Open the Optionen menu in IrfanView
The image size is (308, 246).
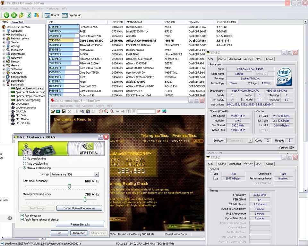click(x=88, y=106)
